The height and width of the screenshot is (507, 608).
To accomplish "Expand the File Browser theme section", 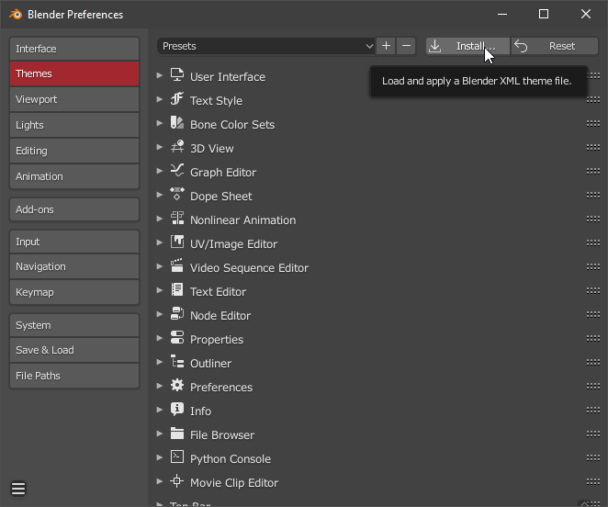I will click(x=160, y=434).
